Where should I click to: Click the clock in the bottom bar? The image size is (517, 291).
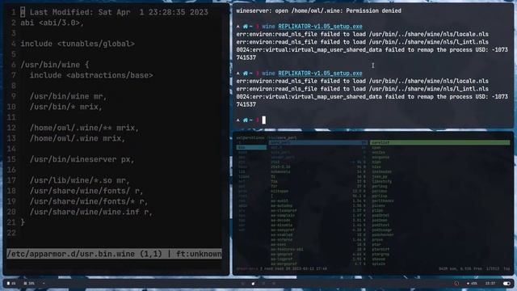(x=490, y=284)
